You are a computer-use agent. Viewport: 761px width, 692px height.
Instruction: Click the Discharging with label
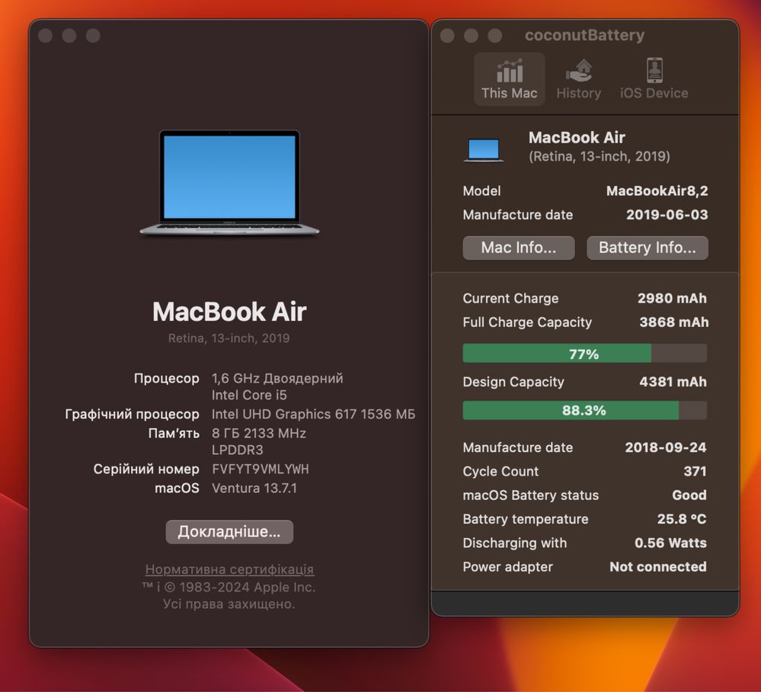click(x=514, y=543)
